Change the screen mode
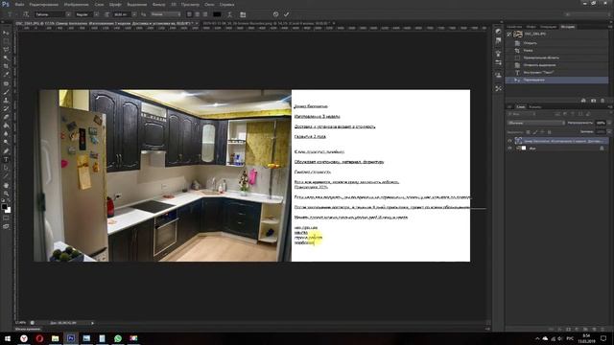Screen dimensions: 614x345 (x=6, y=226)
